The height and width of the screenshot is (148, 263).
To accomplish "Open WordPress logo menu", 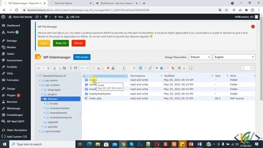I will pos(3,17).
